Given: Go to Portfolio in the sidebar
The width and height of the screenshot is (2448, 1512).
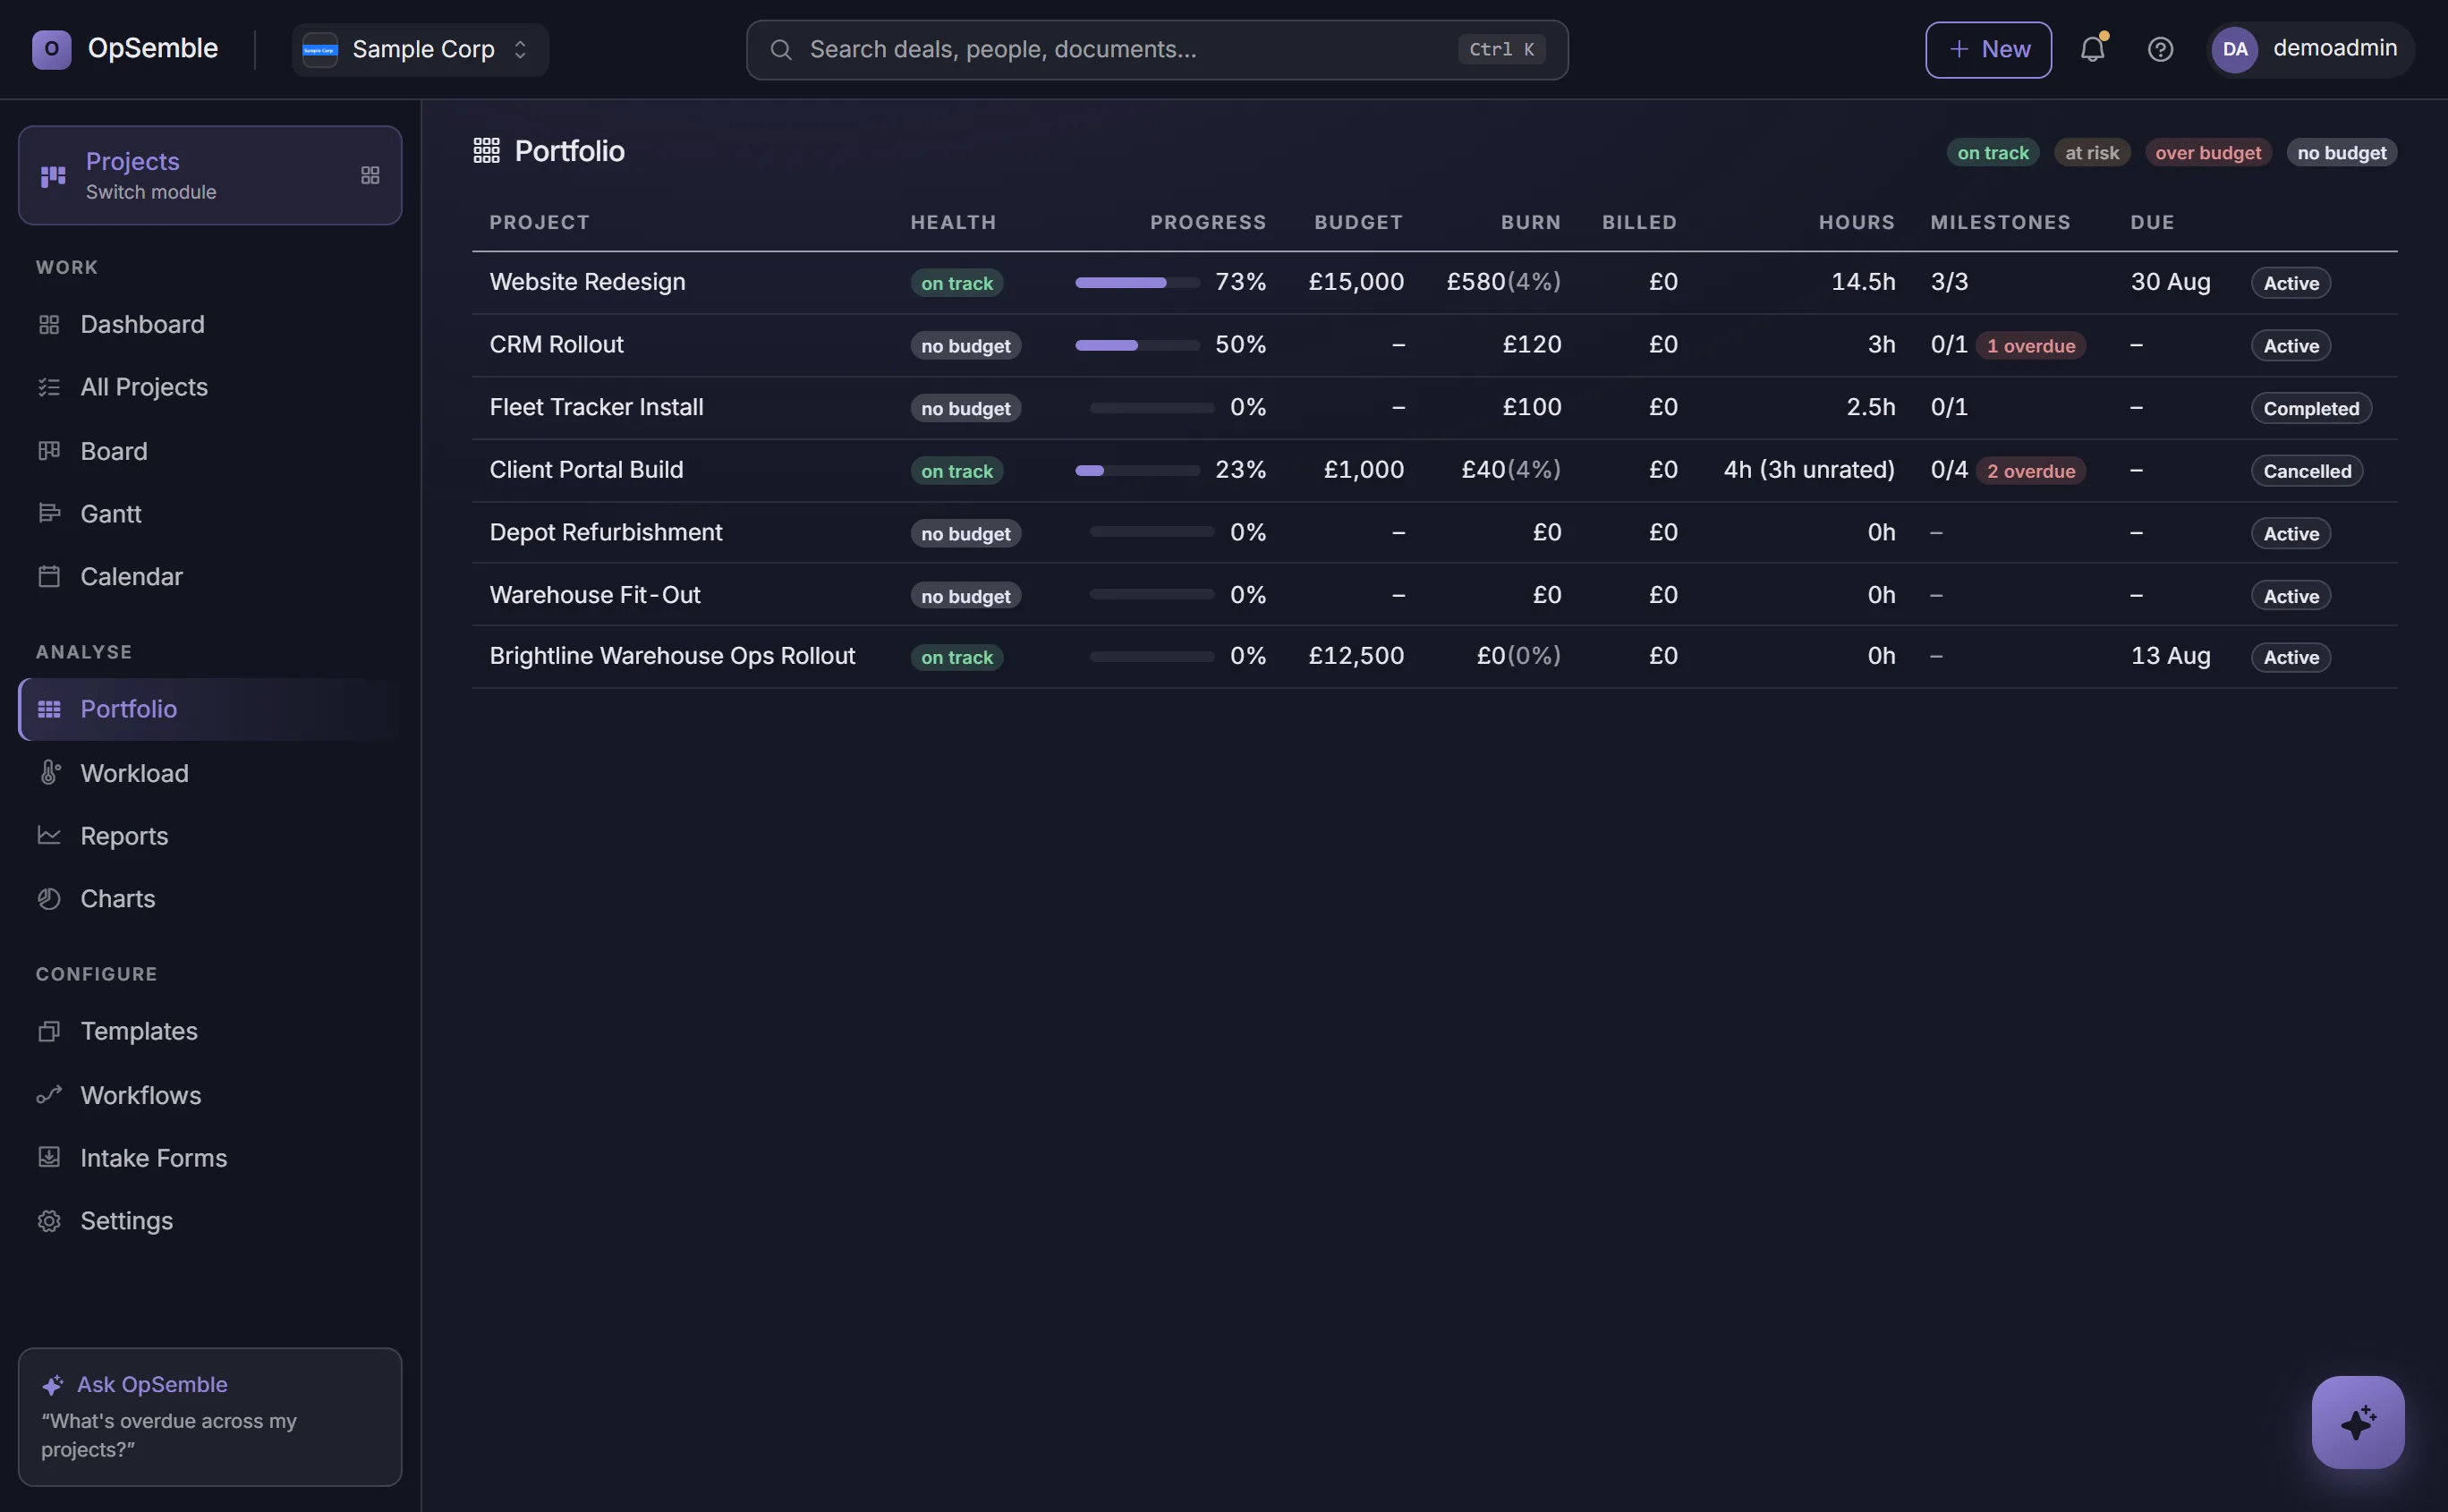Looking at the screenshot, I should click(210, 709).
